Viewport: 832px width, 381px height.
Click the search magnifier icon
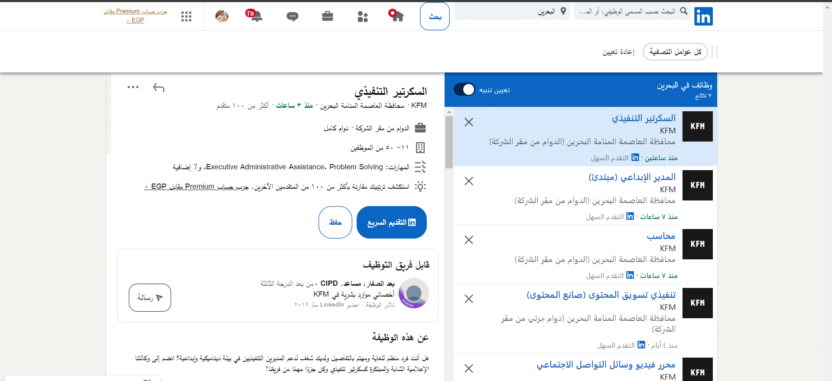point(684,11)
